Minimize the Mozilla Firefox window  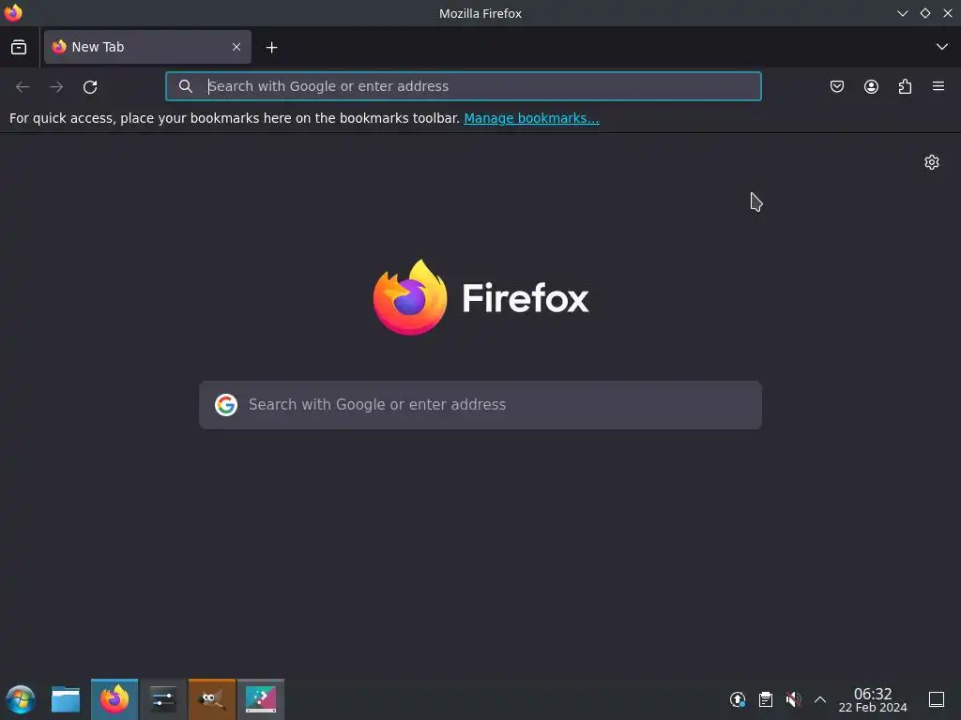902,13
